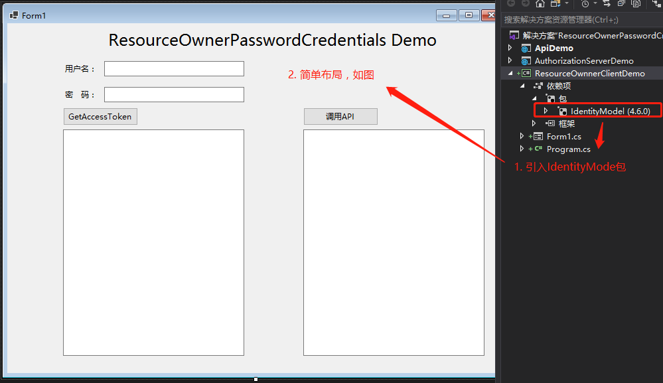The width and height of the screenshot is (663, 383).
Task: Select the text area below GetAccessToken
Action: coord(153,243)
